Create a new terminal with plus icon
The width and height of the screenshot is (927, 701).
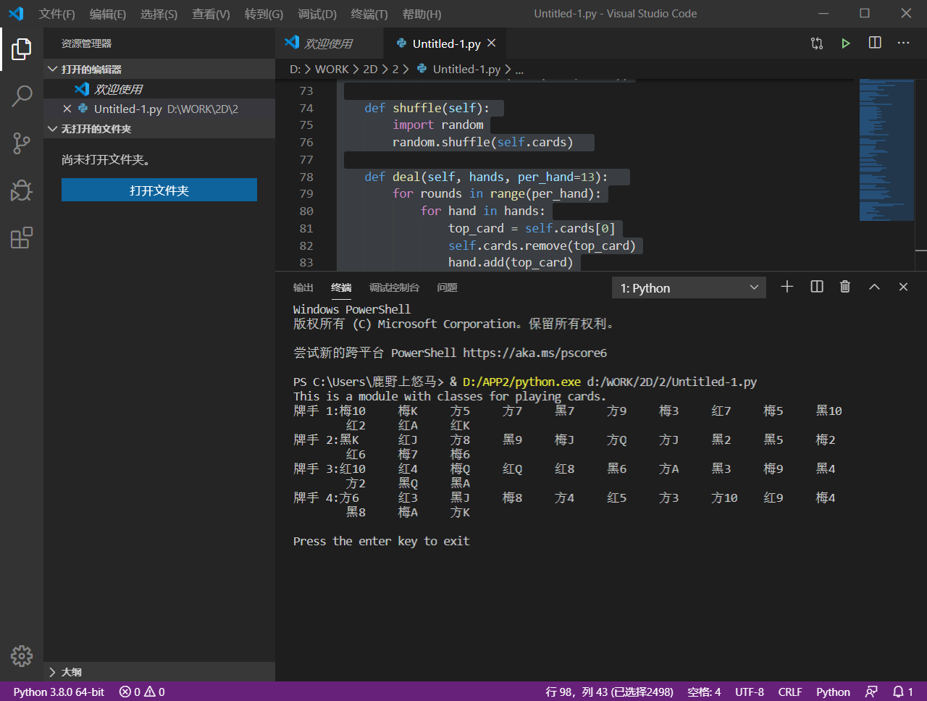(787, 287)
